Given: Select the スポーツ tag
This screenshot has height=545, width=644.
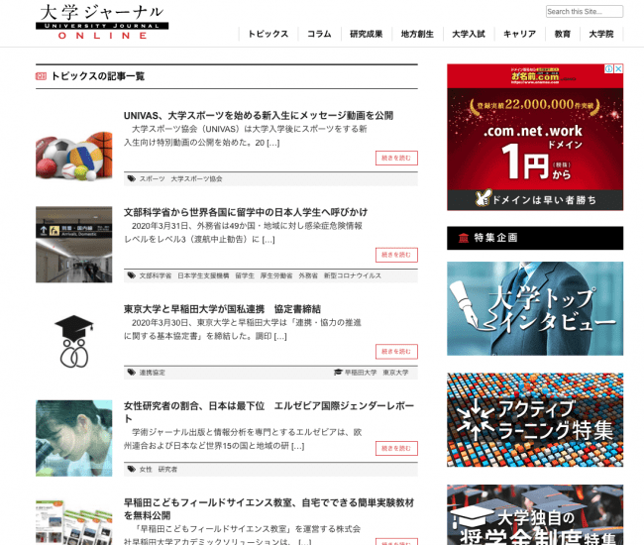Looking at the screenshot, I should [152, 179].
